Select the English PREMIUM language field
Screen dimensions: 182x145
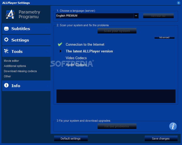[95, 16]
